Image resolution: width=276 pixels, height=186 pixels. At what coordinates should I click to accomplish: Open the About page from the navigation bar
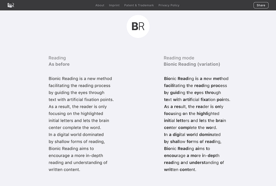pyautogui.click(x=100, y=5)
